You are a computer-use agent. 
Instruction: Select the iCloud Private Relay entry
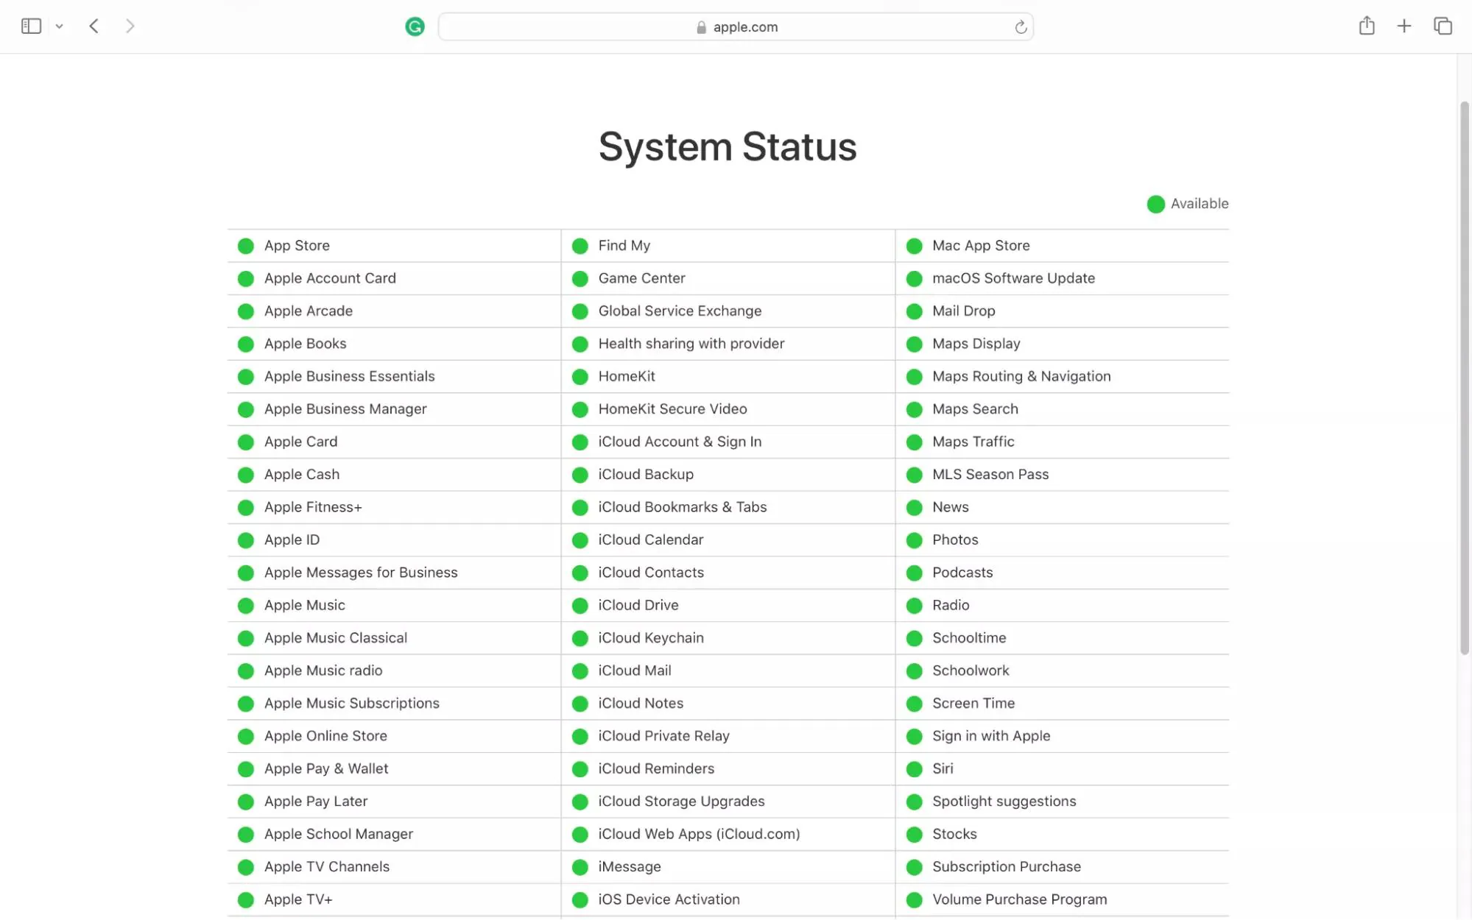click(x=663, y=736)
